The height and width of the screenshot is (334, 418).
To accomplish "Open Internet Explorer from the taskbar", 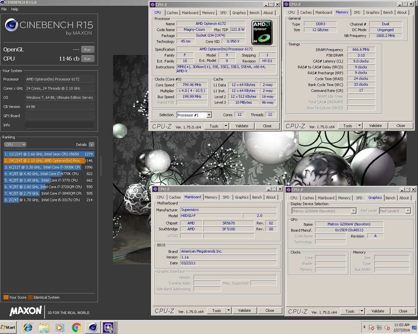I will coord(28,327).
